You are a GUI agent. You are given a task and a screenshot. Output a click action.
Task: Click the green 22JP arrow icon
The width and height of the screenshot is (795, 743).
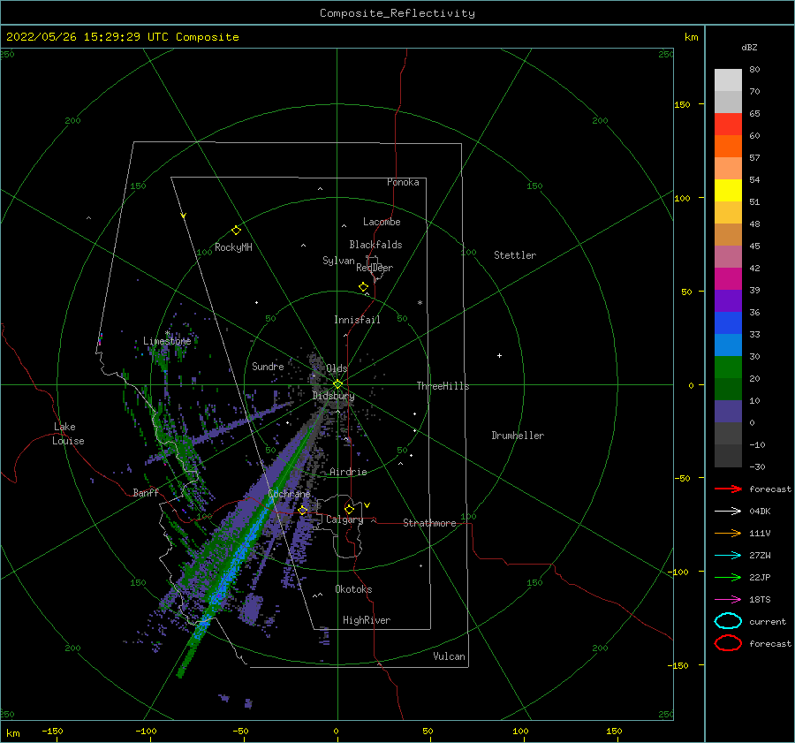click(728, 577)
